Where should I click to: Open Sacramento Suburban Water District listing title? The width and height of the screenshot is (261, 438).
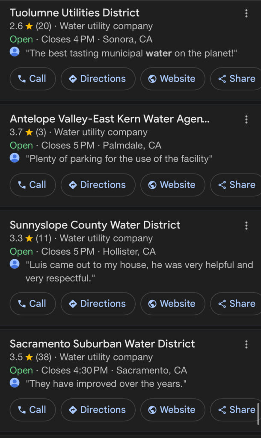coord(102,344)
